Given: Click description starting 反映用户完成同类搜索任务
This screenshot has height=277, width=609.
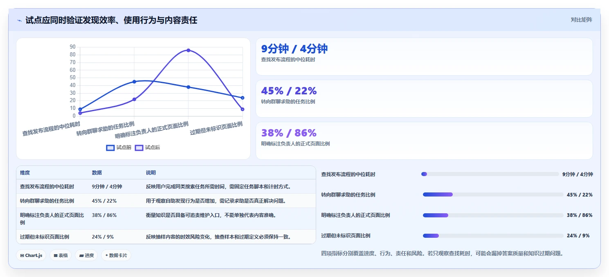Looking at the screenshot, I should click(219, 187).
